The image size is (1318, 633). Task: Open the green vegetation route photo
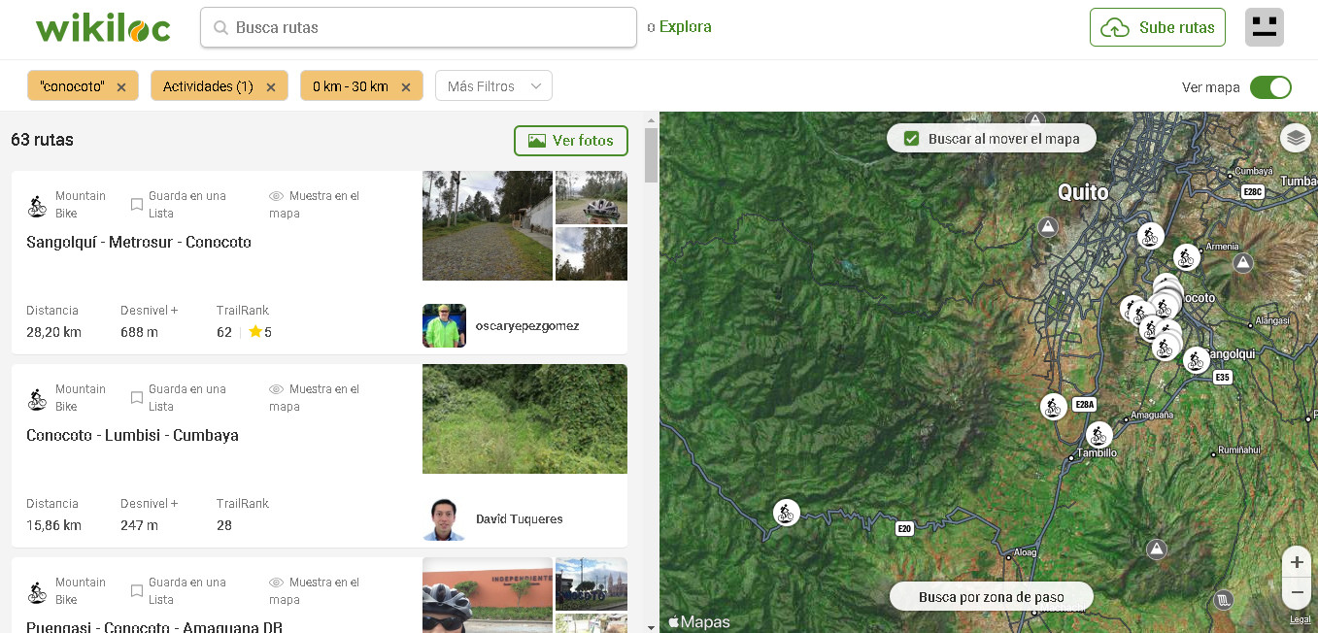pyautogui.click(x=524, y=418)
